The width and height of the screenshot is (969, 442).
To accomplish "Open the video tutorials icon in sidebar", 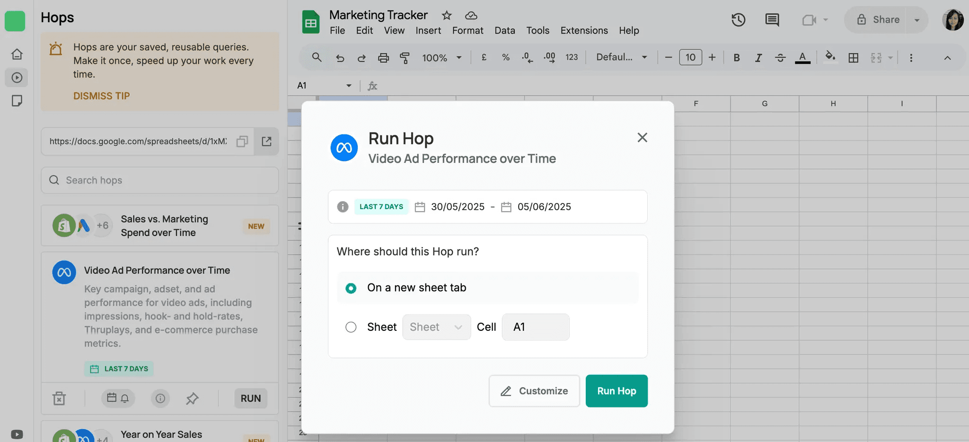I will coord(17,434).
